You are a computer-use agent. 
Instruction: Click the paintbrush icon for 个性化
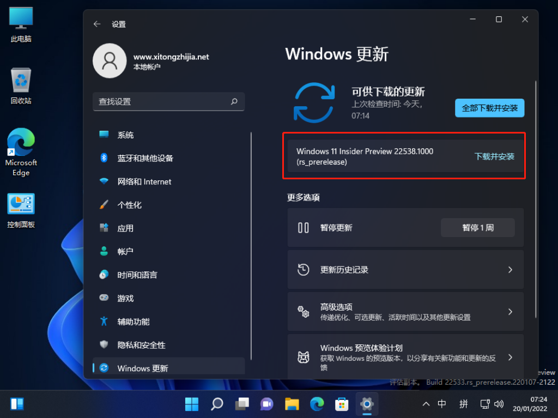pos(104,204)
